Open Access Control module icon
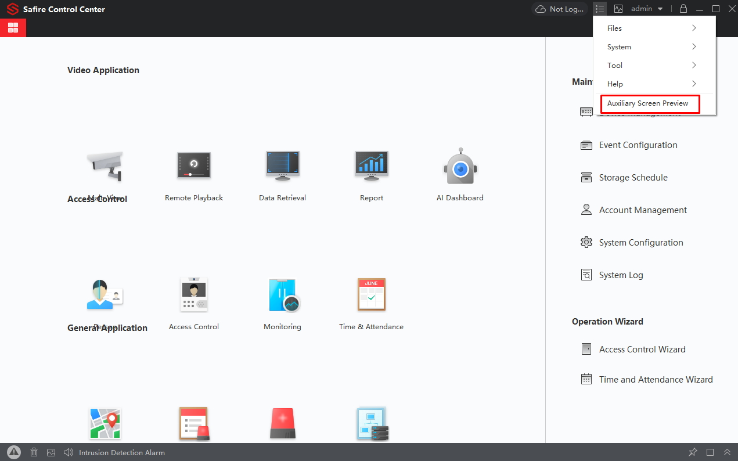This screenshot has width=738, height=461. click(194, 294)
